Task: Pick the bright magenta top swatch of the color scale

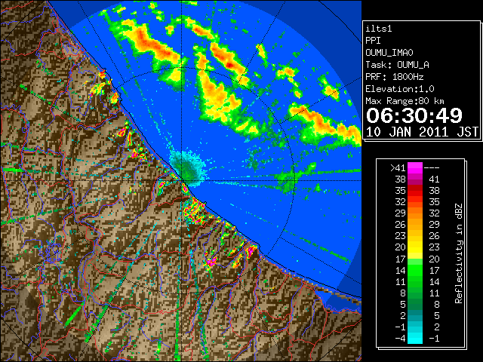Action: [415, 168]
